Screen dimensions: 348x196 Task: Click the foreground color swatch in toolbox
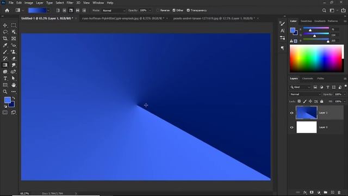click(7, 100)
